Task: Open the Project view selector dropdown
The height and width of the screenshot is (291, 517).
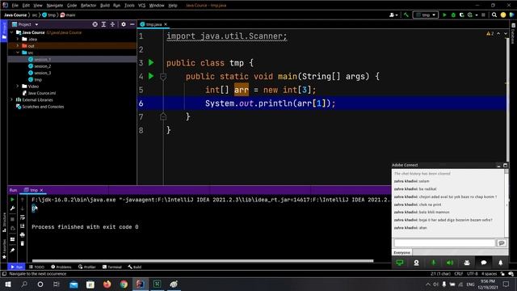Action: [36, 24]
